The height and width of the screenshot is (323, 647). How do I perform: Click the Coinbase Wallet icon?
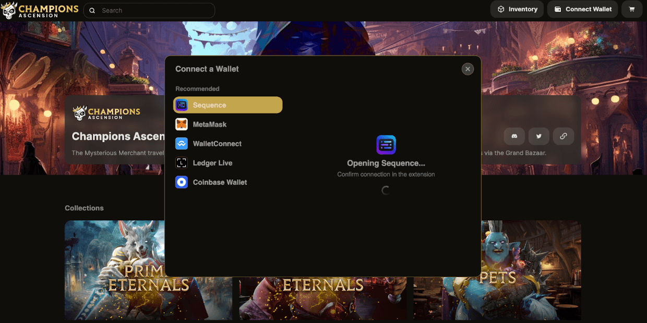(x=182, y=182)
